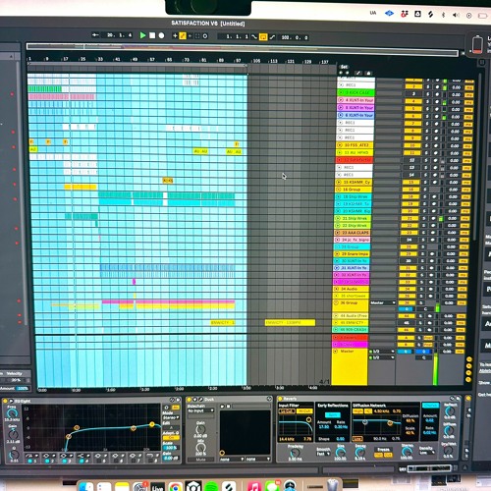Click the Chrome icon in the dock

pos(176,487)
